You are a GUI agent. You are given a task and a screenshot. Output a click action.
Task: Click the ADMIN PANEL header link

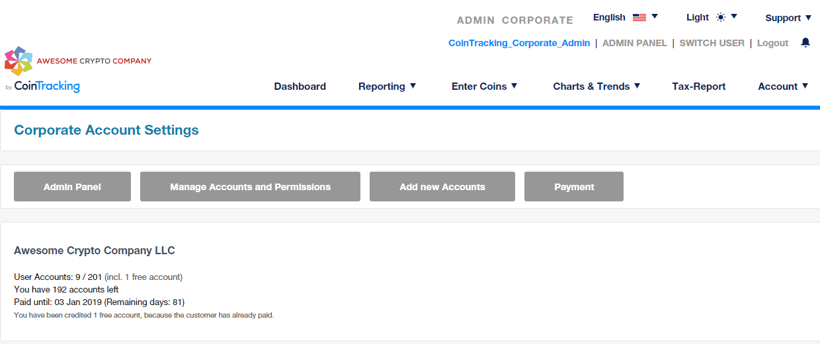[635, 43]
